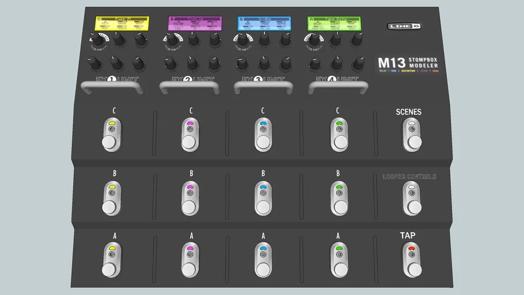Click FX 4 Unit bottom-row right knob
The height and width of the screenshot is (295, 524).
[x=358, y=63]
